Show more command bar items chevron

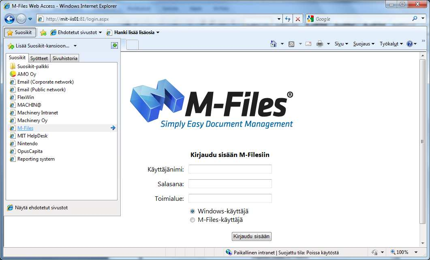tap(424, 41)
